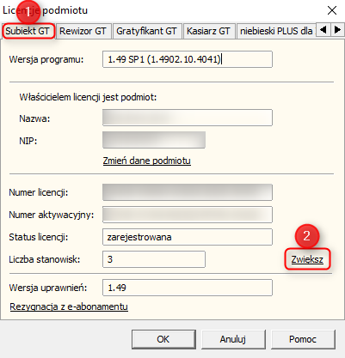Image resolution: width=345 pixels, height=358 pixels.
Task: Click the Numer aktywacyjny field
Action: coord(188,215)
